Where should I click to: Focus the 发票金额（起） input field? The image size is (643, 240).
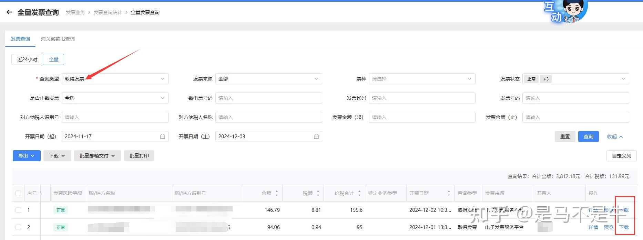click(422, 117)
